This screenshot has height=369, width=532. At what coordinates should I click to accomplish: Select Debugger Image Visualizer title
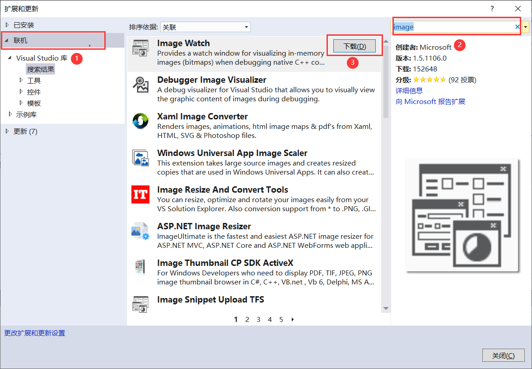click(212, 80)
